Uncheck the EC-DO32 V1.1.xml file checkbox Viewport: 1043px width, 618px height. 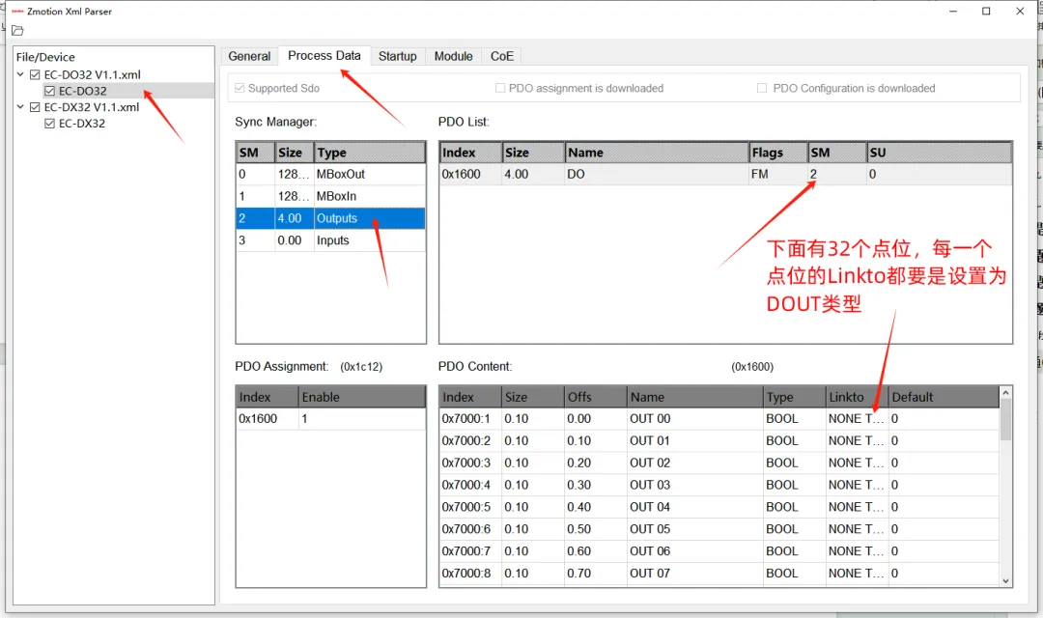pyautogui.click(x=36, y=74)
